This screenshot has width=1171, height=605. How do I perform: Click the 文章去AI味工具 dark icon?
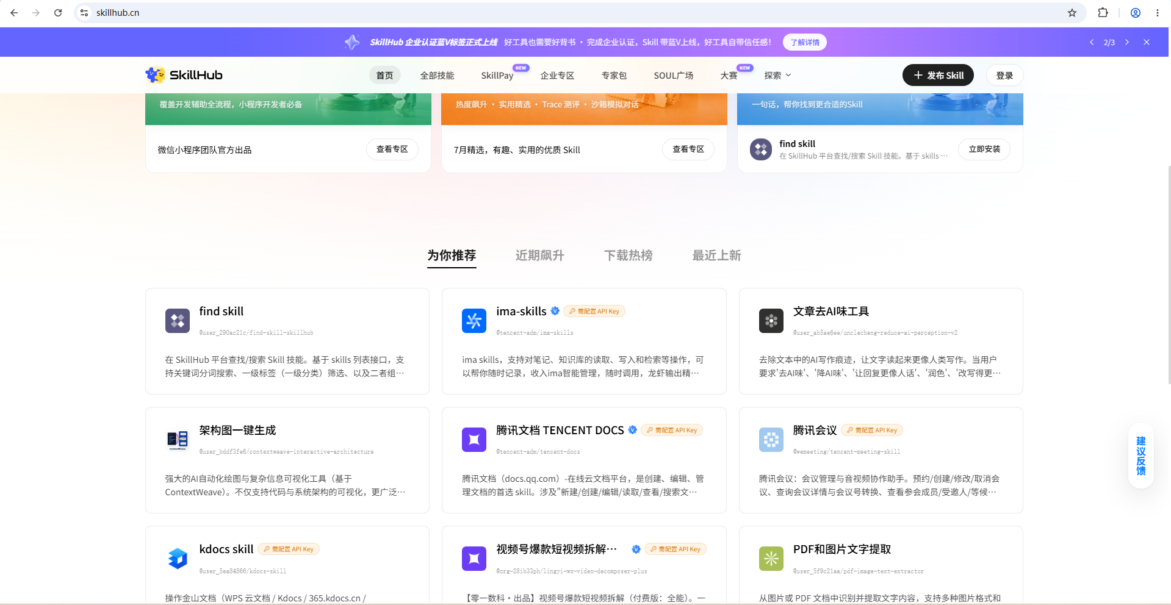(771, 321)
